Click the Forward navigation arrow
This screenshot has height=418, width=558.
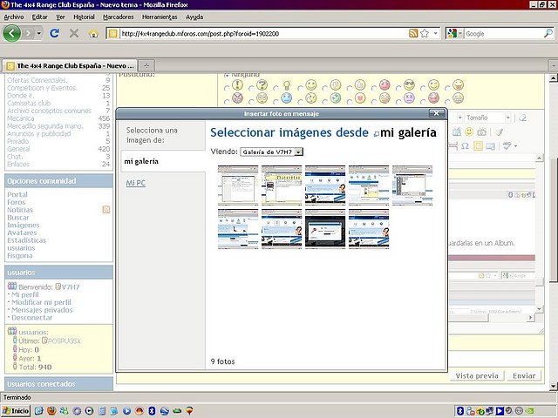click(x=28, y=33)
